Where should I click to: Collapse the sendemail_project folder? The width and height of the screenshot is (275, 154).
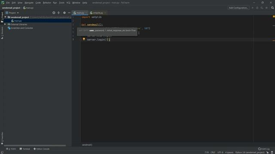point(5,17)
